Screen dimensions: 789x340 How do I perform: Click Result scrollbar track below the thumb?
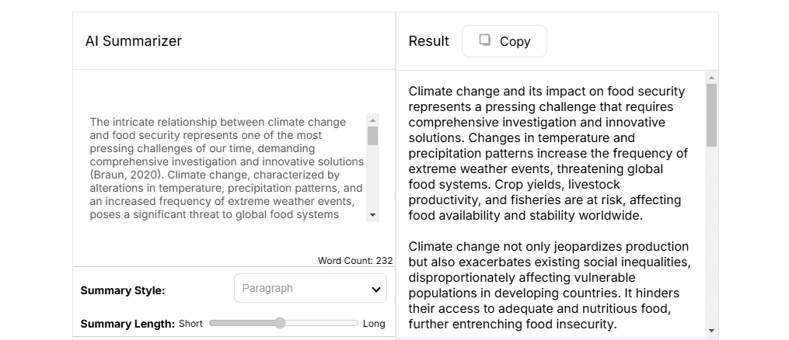click(711, 233)
